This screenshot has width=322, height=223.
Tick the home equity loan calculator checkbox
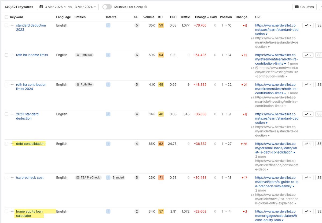click(x=6, y=211)
